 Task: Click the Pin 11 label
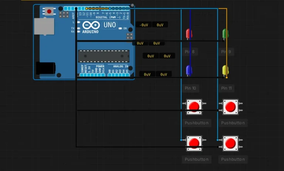pos(226,88)
